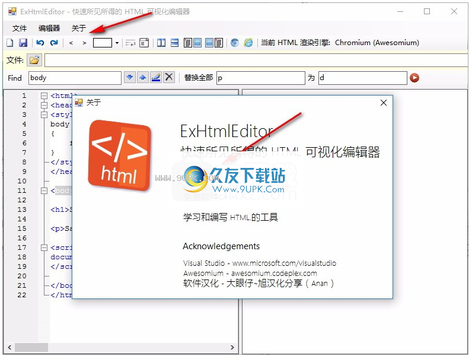Switch rendering engine to Internet Explorer
This screenshot has height=359, width=472.
[248, 43]
